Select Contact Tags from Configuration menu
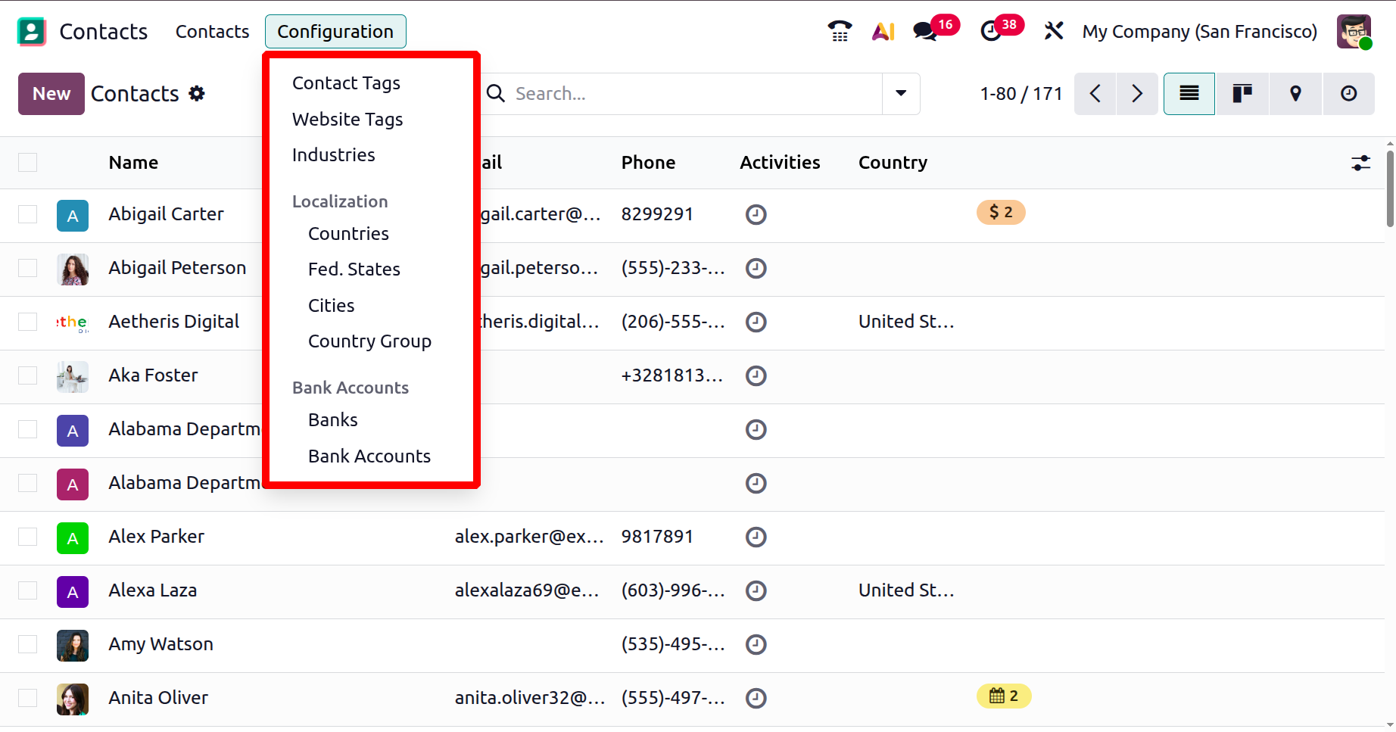This screenshot has width=1396, height=732. coord(346,83)
